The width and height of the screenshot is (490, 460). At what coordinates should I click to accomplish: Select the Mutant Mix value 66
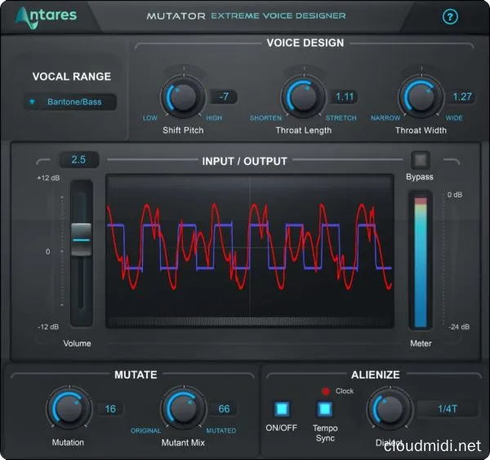click(224, 409)
